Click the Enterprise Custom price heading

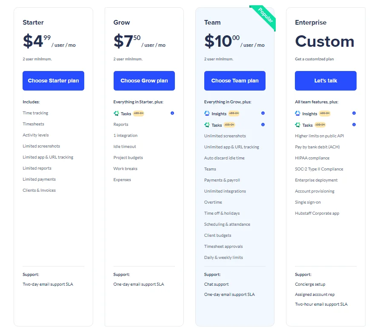[325, 41]
